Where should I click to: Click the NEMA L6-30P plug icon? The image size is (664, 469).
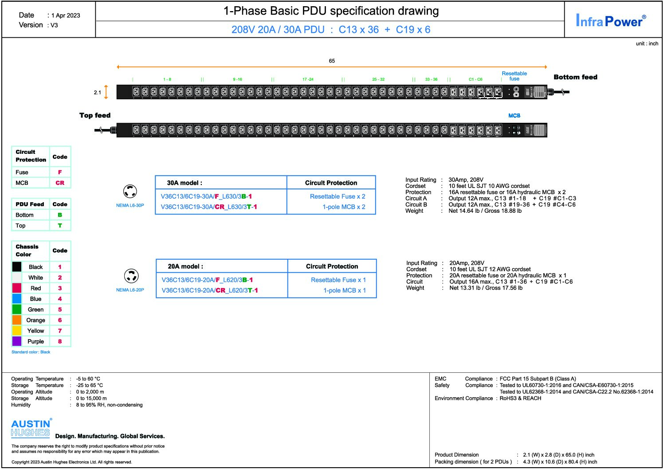pos(130,192)
